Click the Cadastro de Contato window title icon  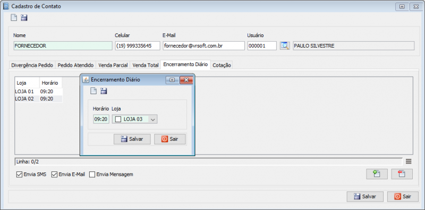(6, 6)
